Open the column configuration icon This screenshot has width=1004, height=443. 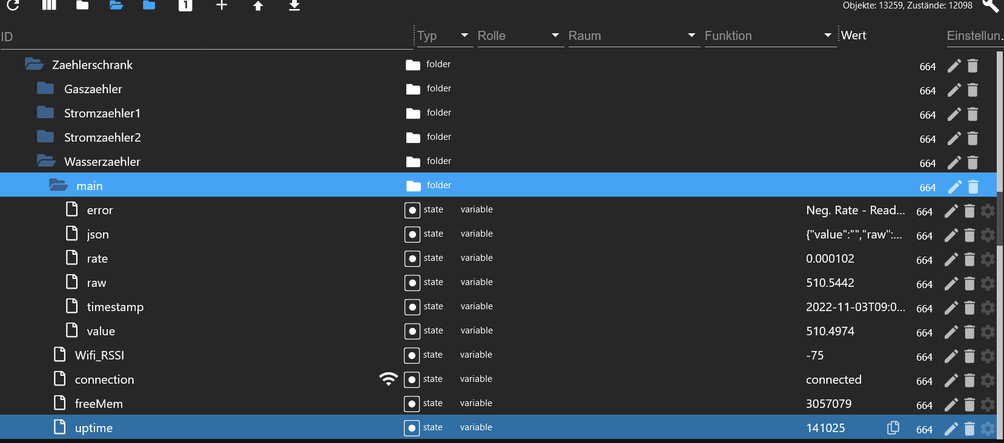coord(49,5)
